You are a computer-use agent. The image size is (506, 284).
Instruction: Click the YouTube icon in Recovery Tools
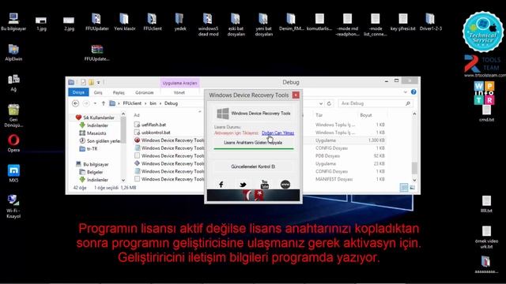pyautogui.click(x=264, y=184)
